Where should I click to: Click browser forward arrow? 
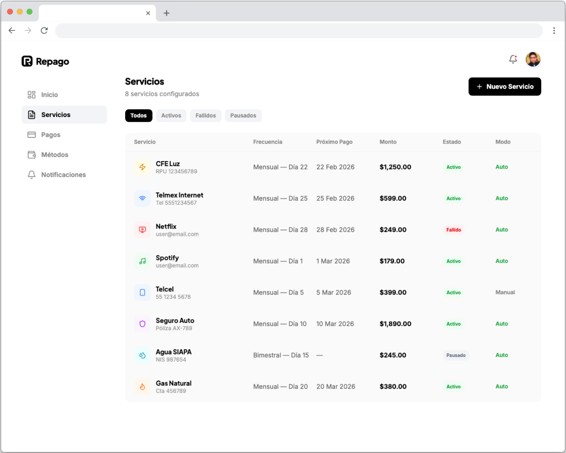point(28,30)
